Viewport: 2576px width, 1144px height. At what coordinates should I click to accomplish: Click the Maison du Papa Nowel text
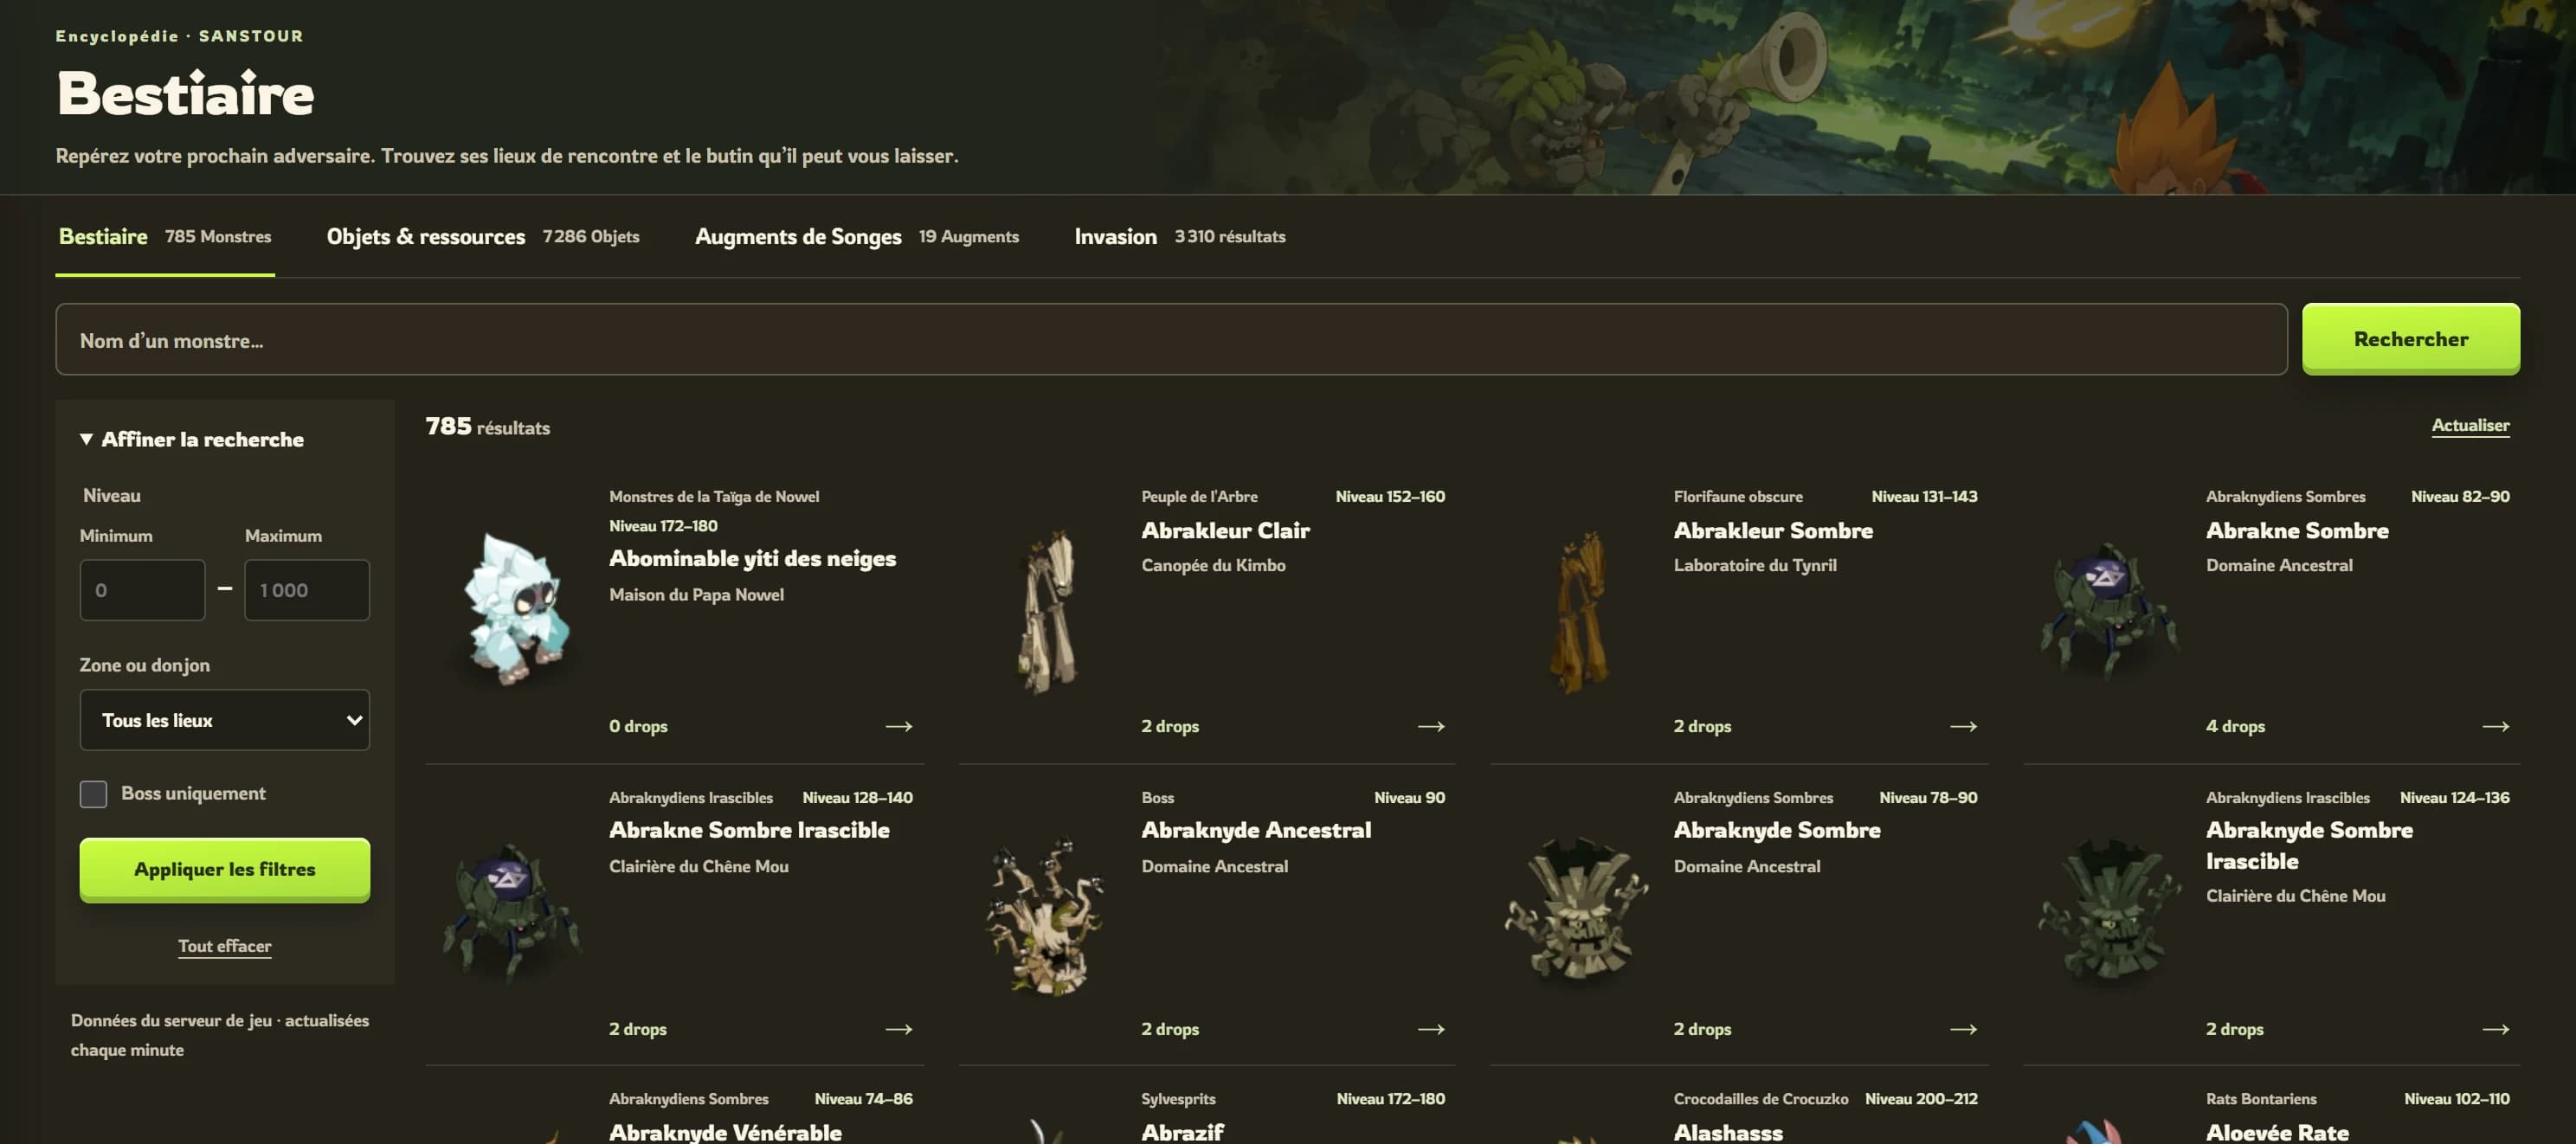click(696, 595)
